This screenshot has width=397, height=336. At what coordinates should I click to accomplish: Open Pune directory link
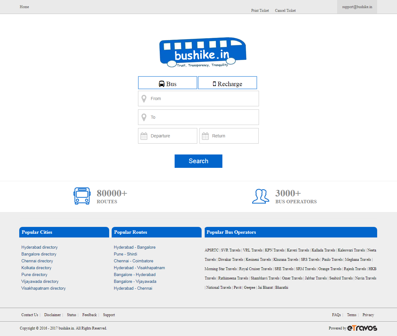click(34, 274)
